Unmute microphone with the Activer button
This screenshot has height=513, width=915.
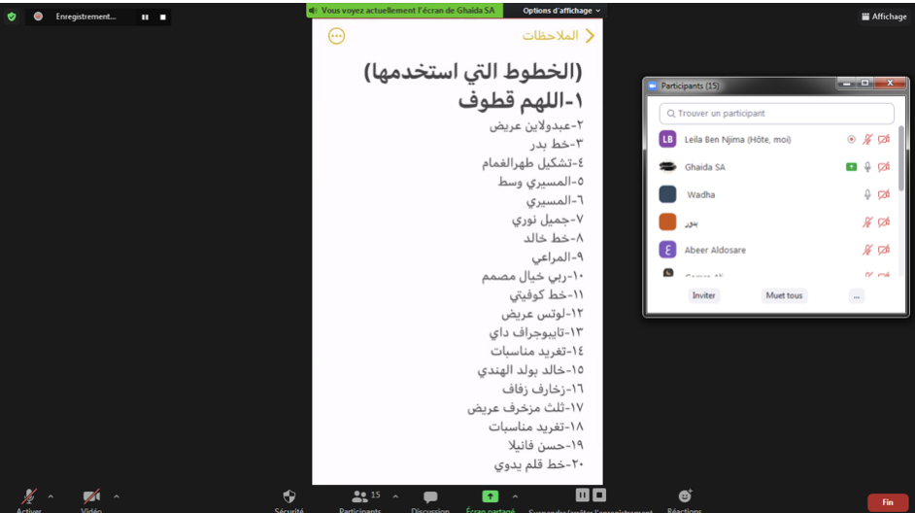click(29, 496)
